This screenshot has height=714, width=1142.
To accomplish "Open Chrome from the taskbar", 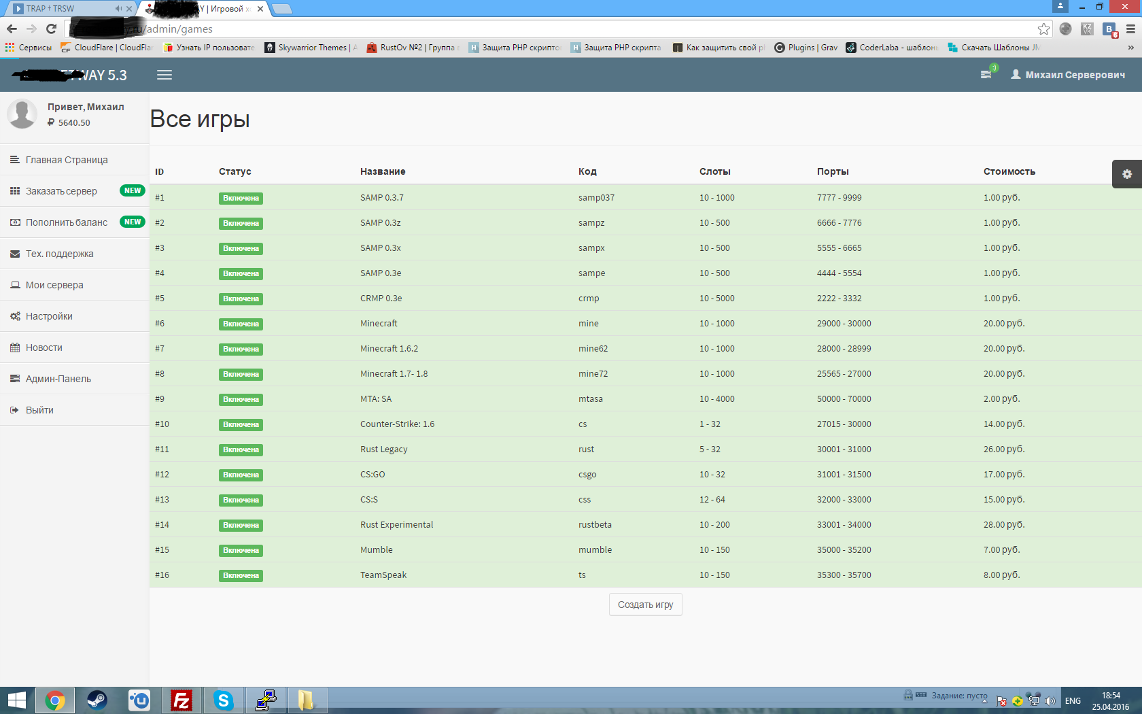I will (x=55, y=700).
